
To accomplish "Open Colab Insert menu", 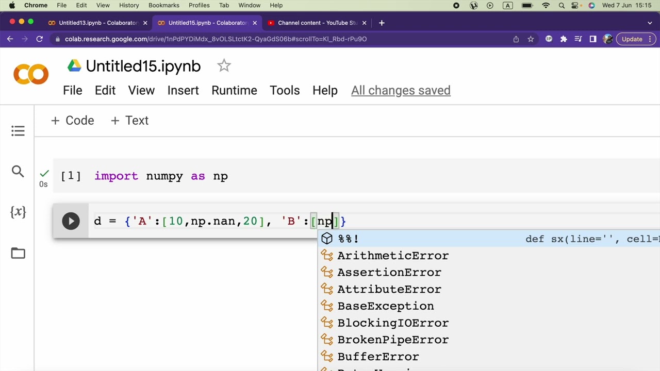I will pos(183,90).
